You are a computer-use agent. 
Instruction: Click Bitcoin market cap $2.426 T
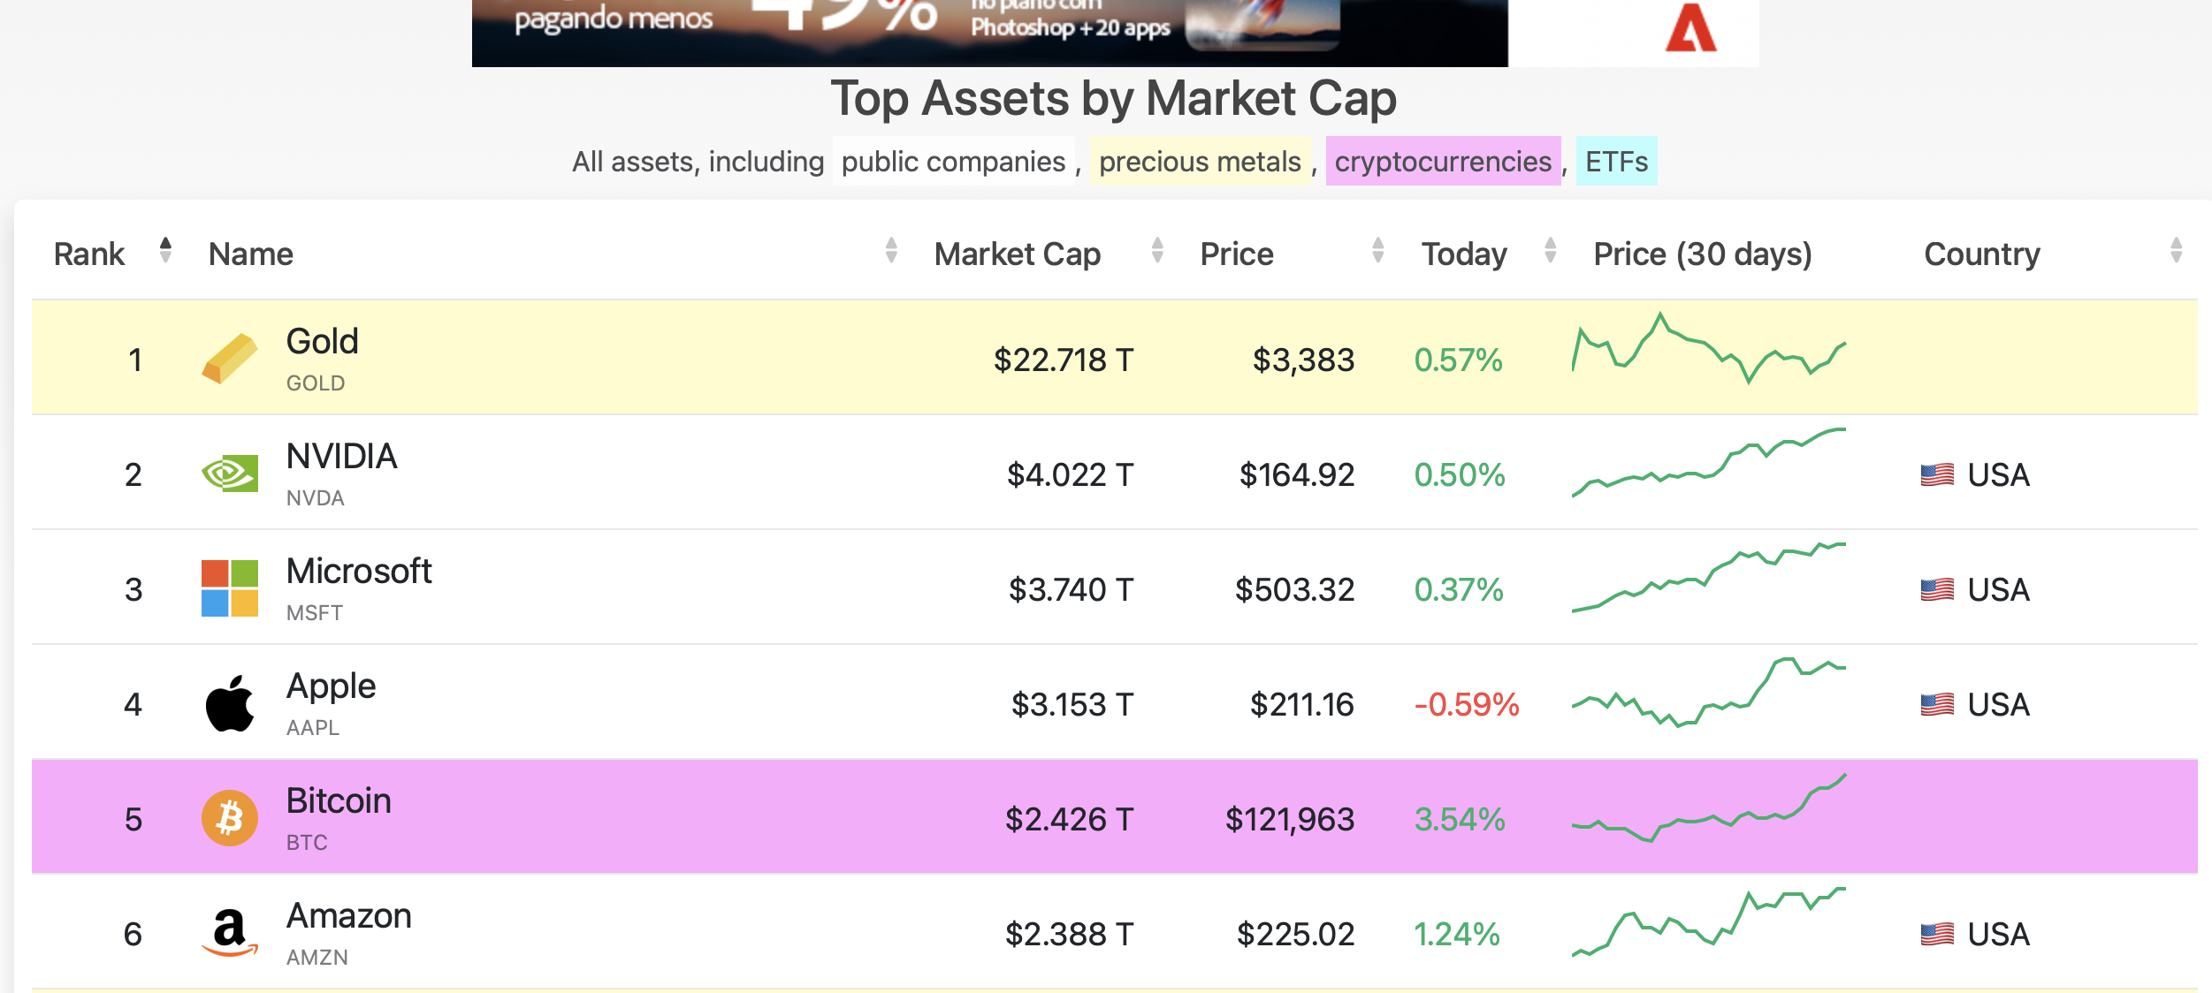coord(1070,820)
